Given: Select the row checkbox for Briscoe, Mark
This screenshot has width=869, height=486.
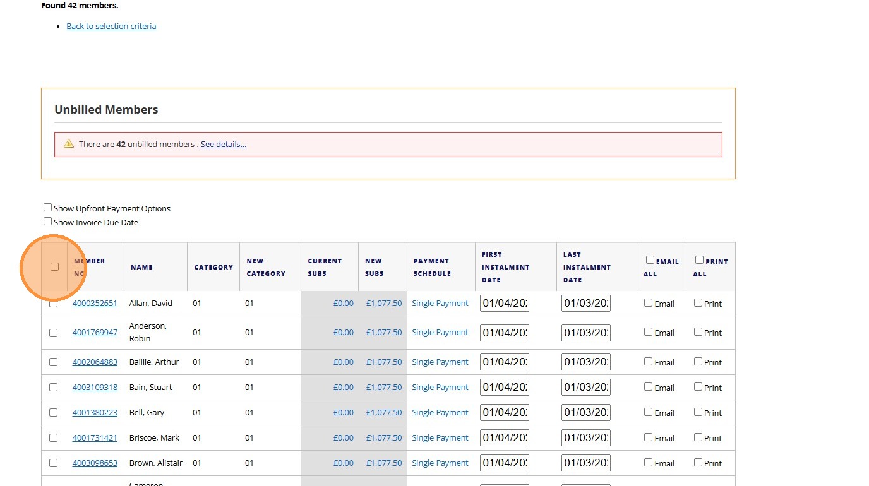Looking at the screenshot, I should [x=53, y=438].
